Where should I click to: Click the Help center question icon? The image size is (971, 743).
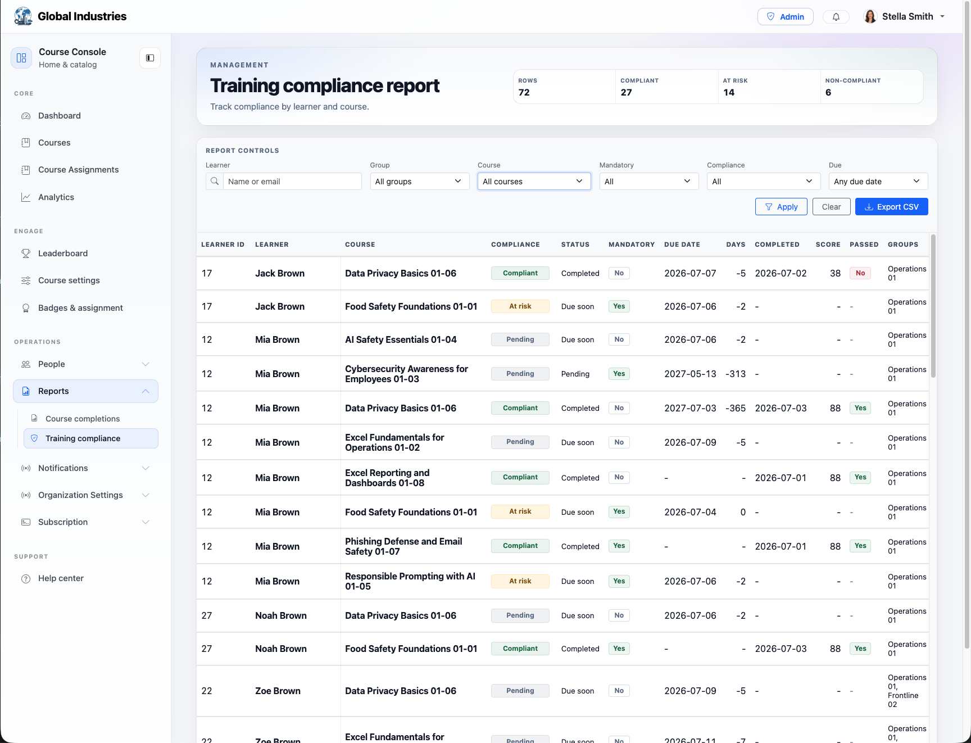pos(26,578)
